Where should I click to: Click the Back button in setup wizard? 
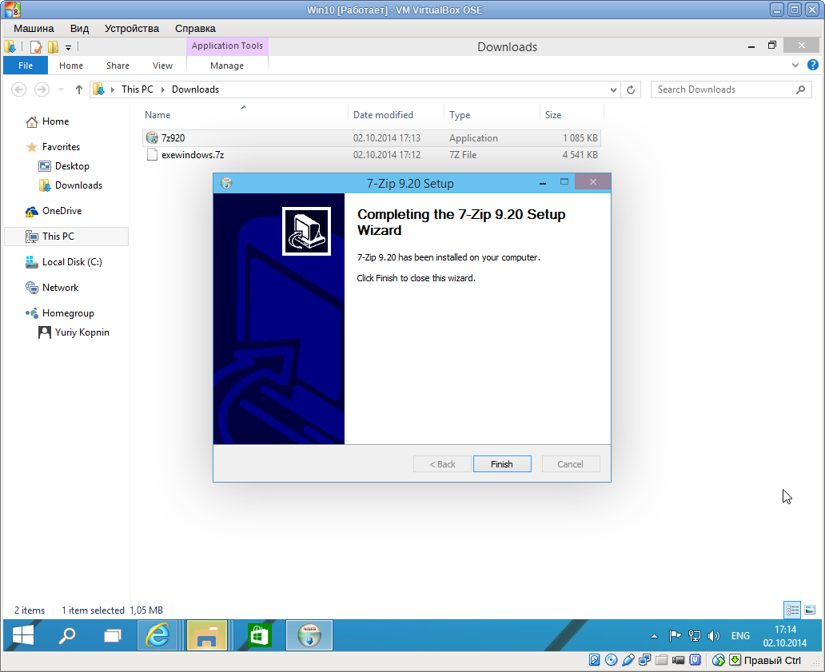[442, 464]
